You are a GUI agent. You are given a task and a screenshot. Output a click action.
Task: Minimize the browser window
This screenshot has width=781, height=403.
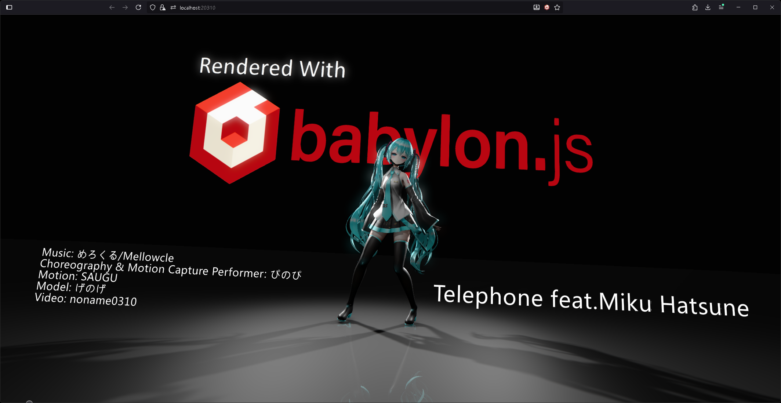pyautogui.click(x=738, y=7)
